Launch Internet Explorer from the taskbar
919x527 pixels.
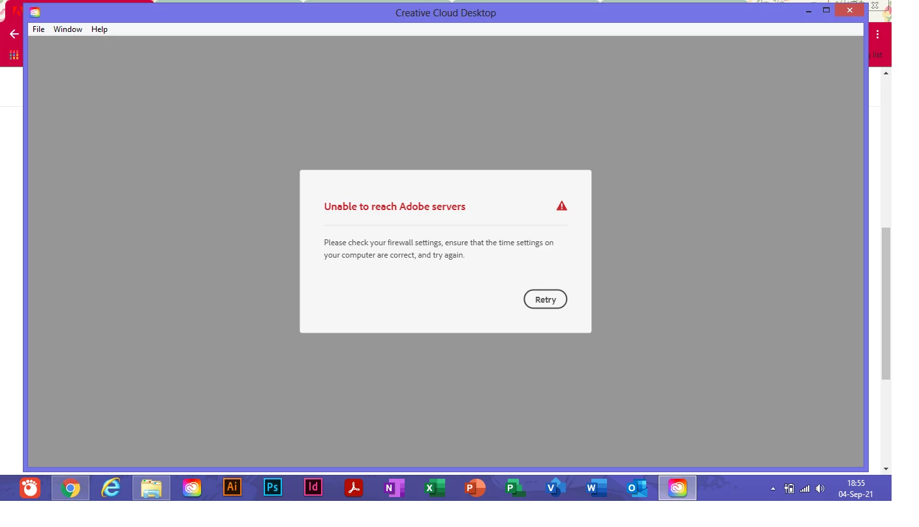[111, 488]
